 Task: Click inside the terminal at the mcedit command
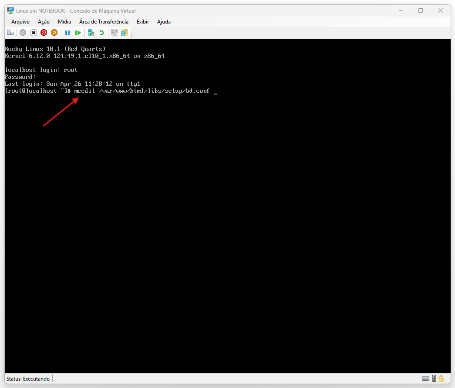[x=142, y=91]
